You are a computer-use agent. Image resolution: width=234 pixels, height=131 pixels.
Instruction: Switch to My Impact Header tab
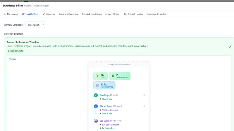pos(134,14)
